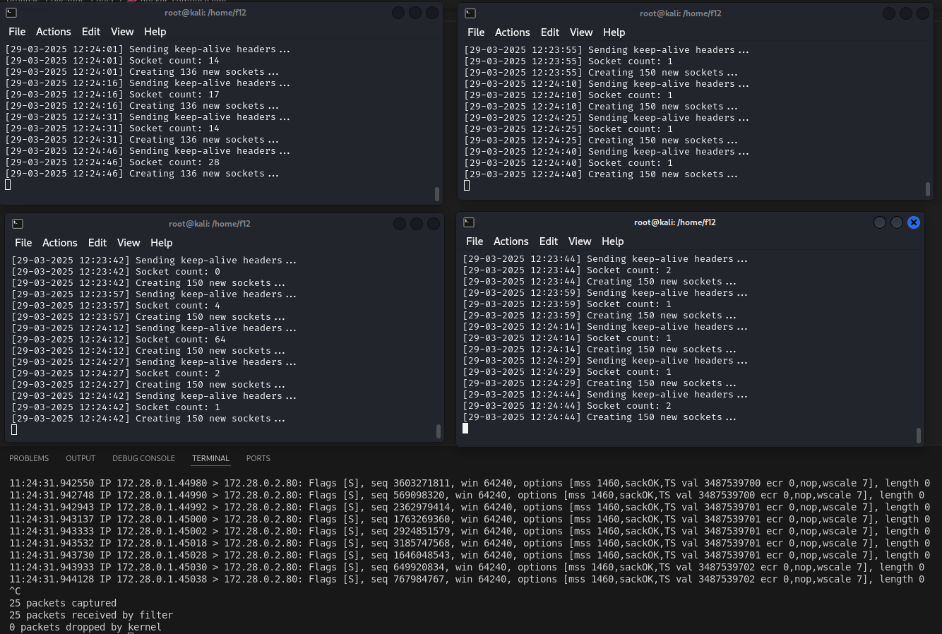Open Help menu in top-right terminal

tap(614, 32)
